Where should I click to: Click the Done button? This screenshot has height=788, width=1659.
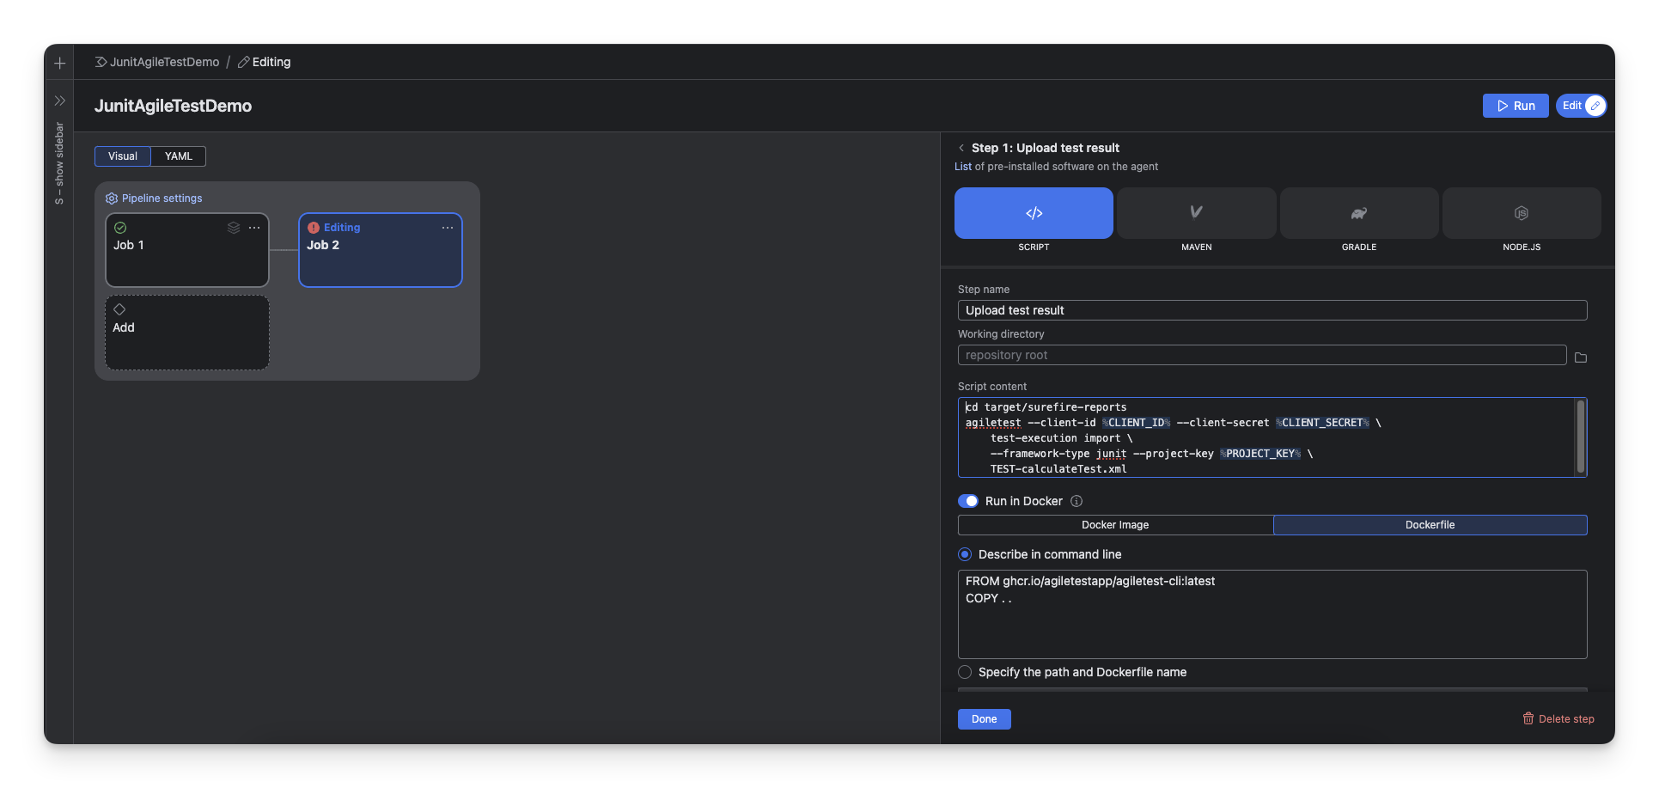[984, 719]
